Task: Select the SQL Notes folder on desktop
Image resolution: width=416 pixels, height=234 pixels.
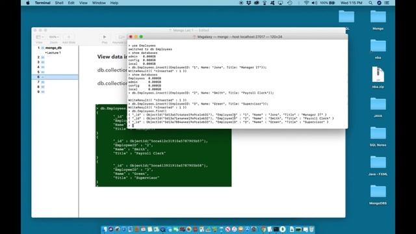Action: (378, 136)
